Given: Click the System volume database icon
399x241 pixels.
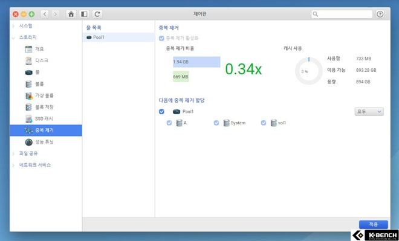Looking at the screenshot, I should pos(227,123).
